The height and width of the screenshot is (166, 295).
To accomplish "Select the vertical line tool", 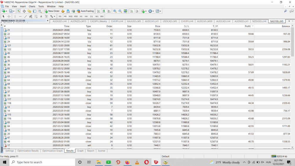I will tap(15, 16).
